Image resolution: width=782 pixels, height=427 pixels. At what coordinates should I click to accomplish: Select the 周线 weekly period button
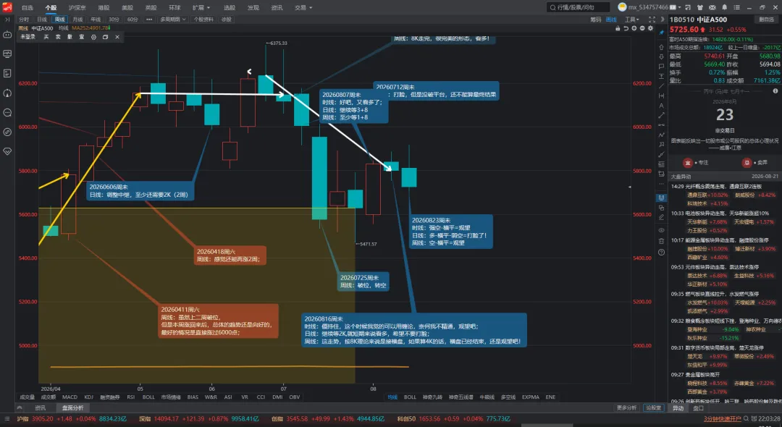click(60, 20)
